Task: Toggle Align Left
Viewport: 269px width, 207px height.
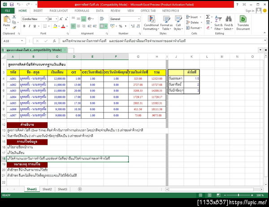Action: pos(73,26)
